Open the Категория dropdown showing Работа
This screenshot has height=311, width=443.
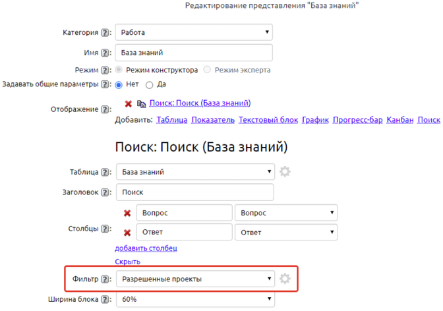coord(194,32)
